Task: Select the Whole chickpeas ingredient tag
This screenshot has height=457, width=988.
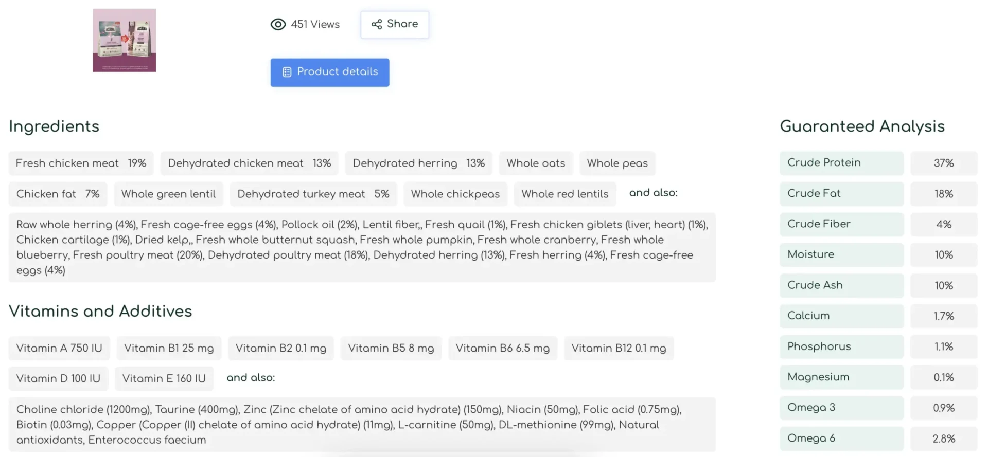Action: [455, 194]
